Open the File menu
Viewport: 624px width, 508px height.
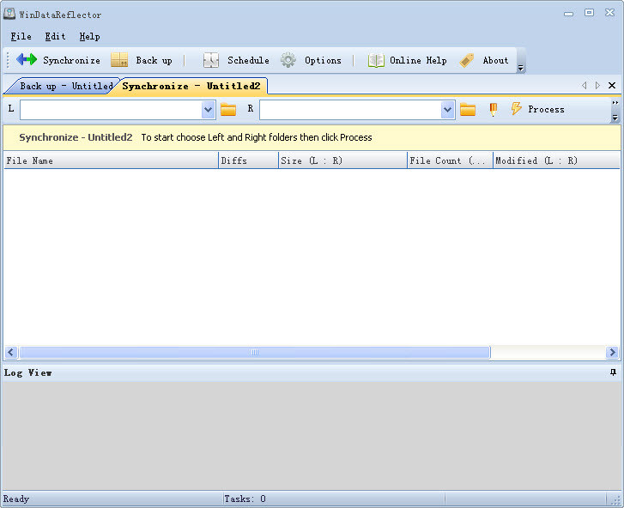pyautogui.click(x=21, y=36)
